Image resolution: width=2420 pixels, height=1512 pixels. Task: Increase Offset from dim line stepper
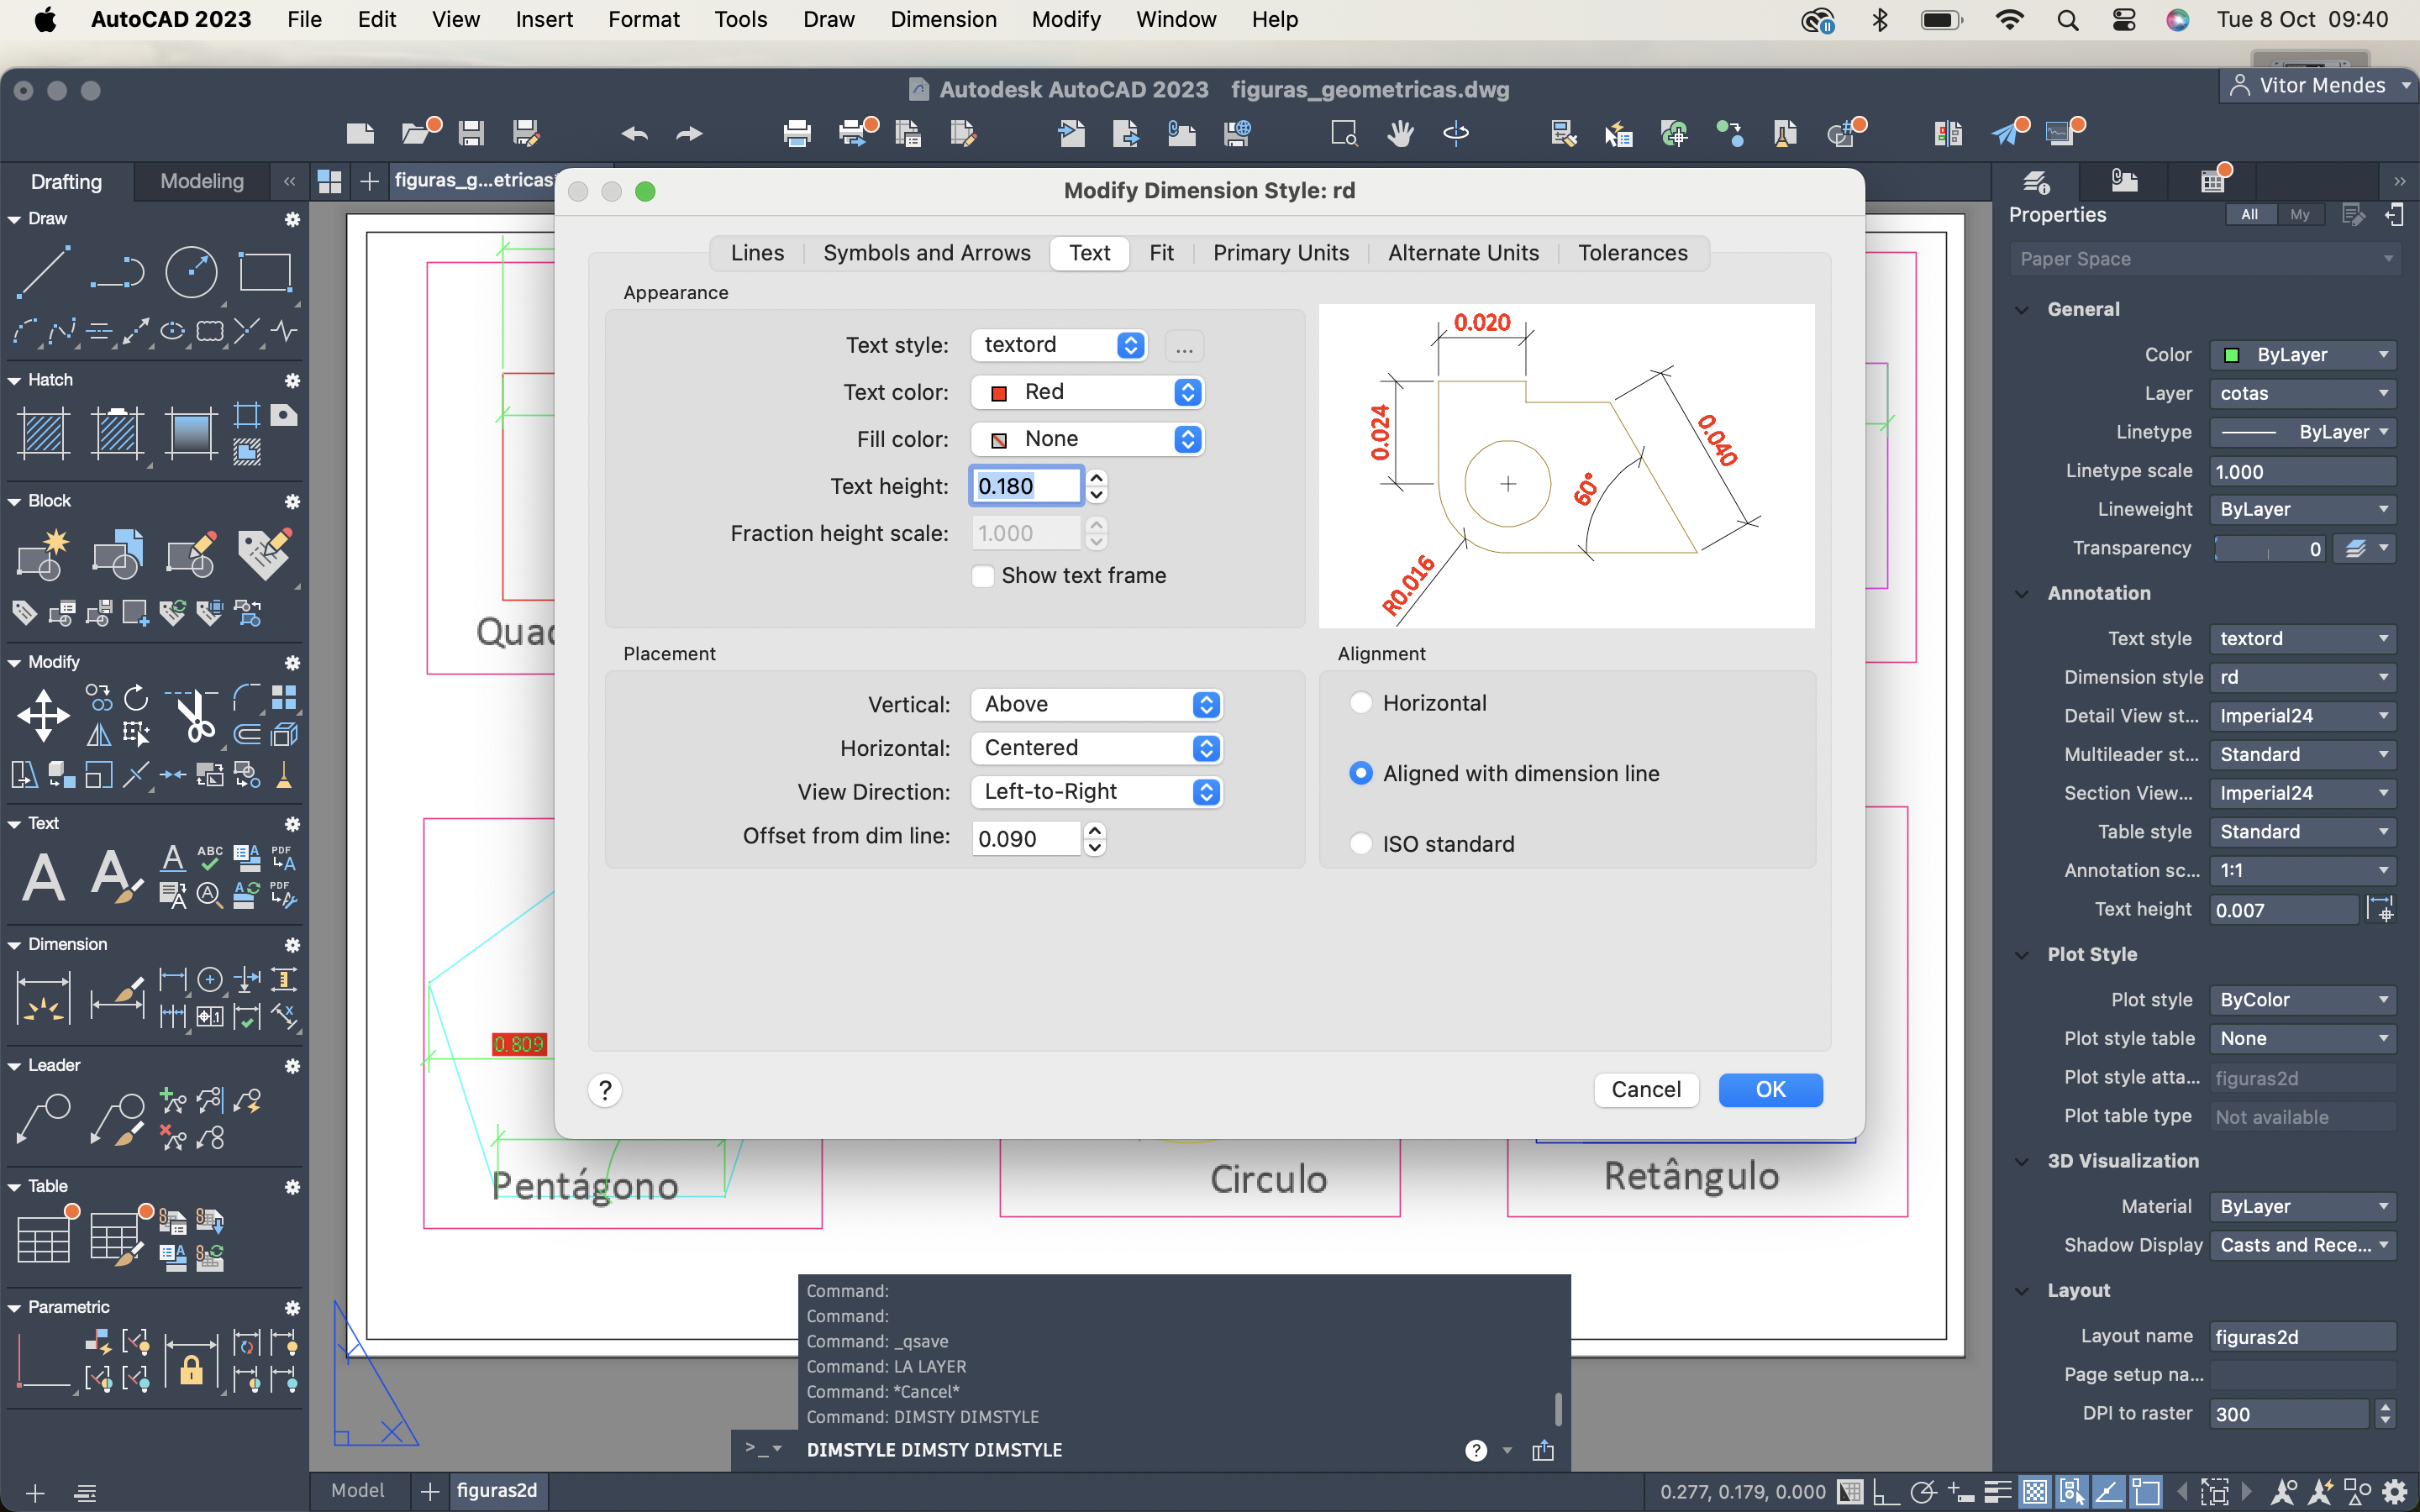click(1095, 830)
